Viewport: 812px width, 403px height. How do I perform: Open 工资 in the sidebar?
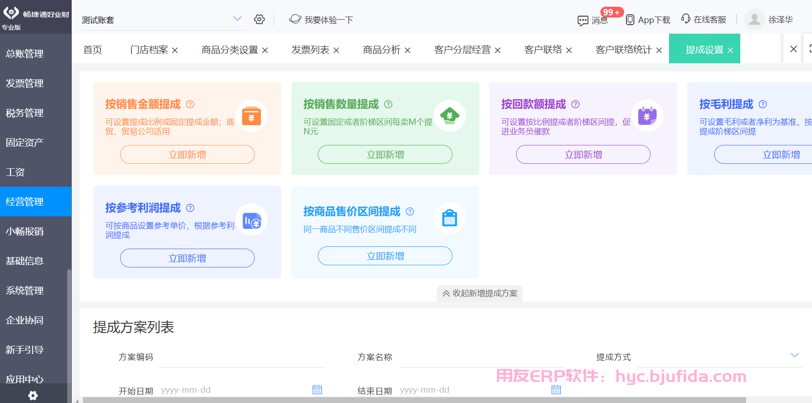(36, 172)
